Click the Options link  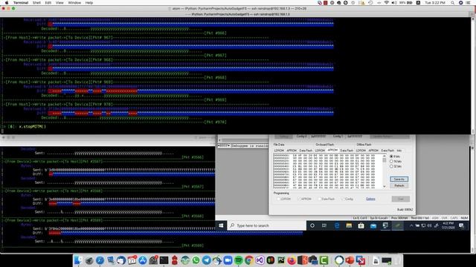point(370,199)
